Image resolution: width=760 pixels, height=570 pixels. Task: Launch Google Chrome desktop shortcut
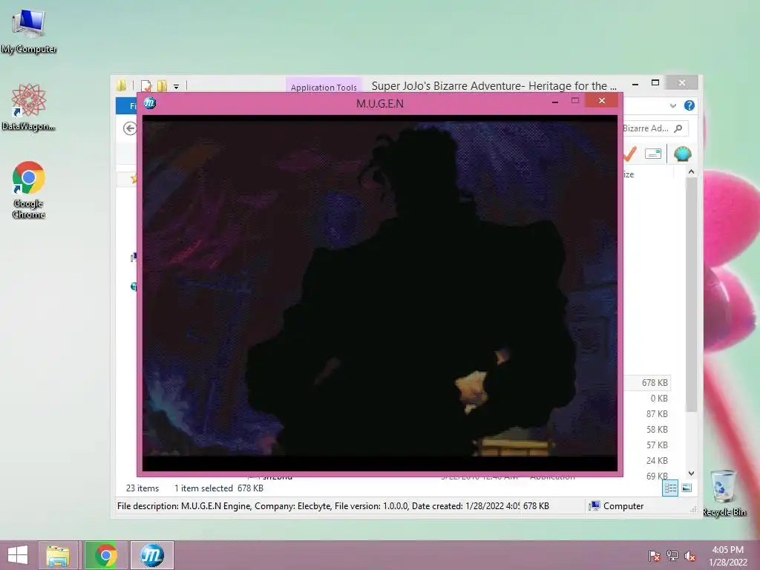pos(29,189)
